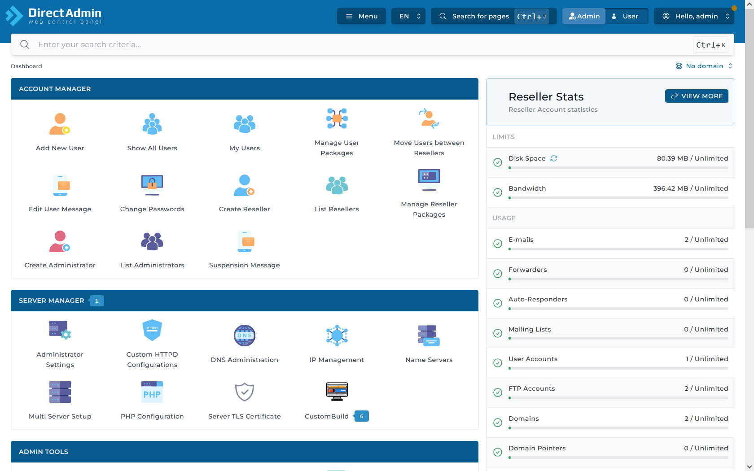Open the PHP Configuration icon
The width and height of the screenshot is (754, 471).
click(152, 392)
